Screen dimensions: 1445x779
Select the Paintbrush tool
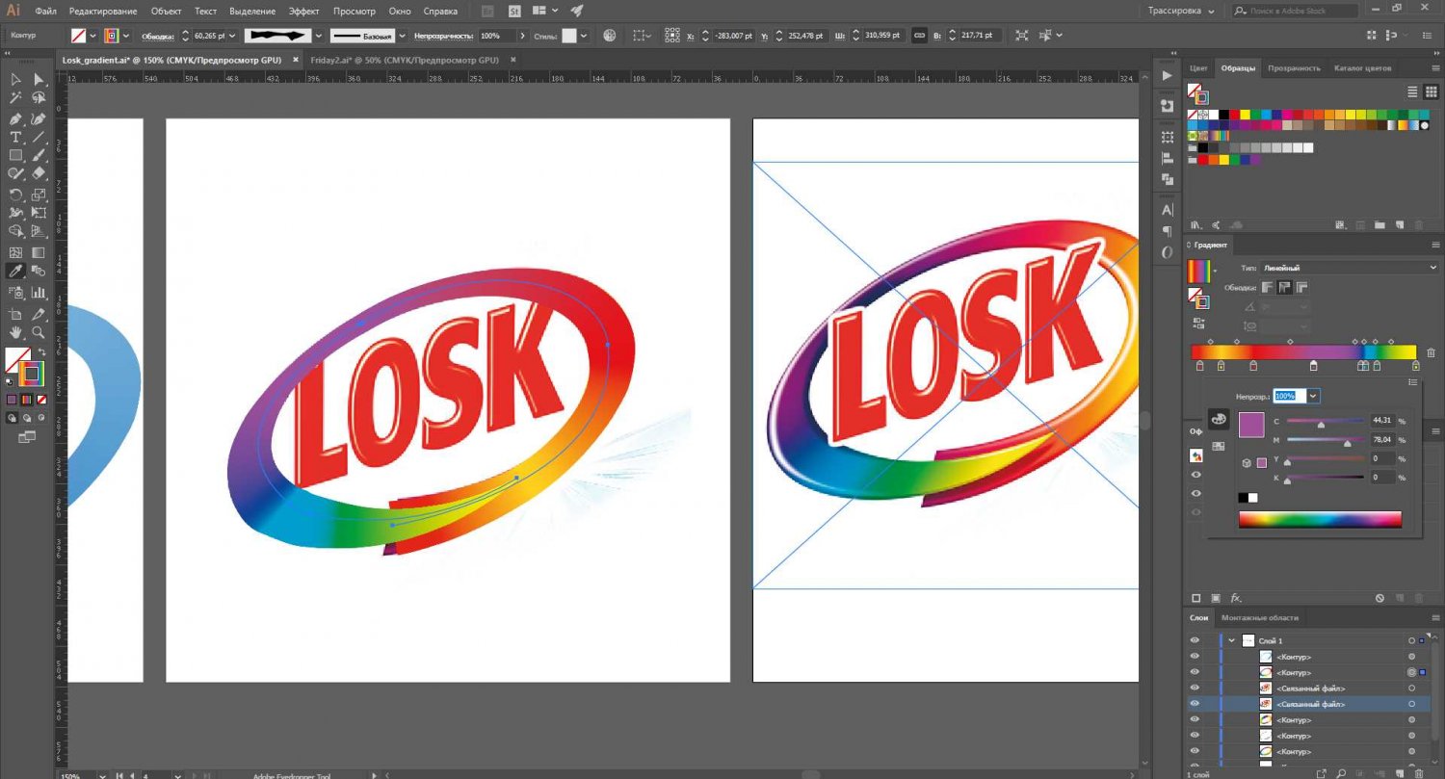tap(39, 156)
